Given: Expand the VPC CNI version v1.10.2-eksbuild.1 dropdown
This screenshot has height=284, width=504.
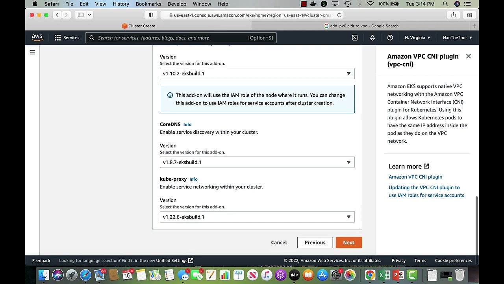Looking at the screenshot, I should (257, 73).
